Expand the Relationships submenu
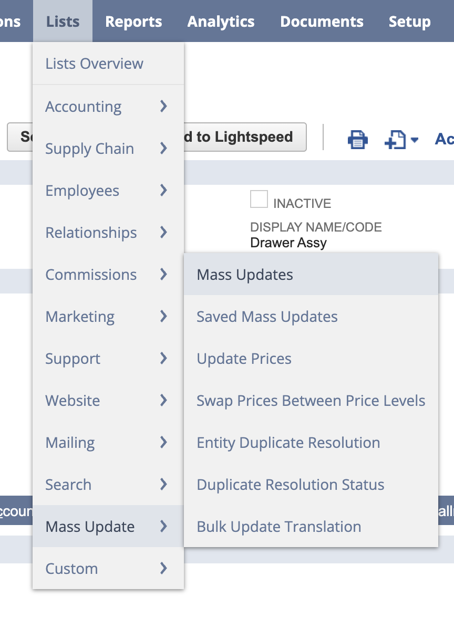 point(91,233)
